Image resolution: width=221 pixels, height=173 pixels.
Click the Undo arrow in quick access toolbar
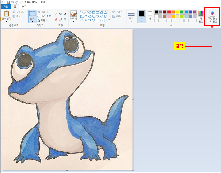[13, 2]
